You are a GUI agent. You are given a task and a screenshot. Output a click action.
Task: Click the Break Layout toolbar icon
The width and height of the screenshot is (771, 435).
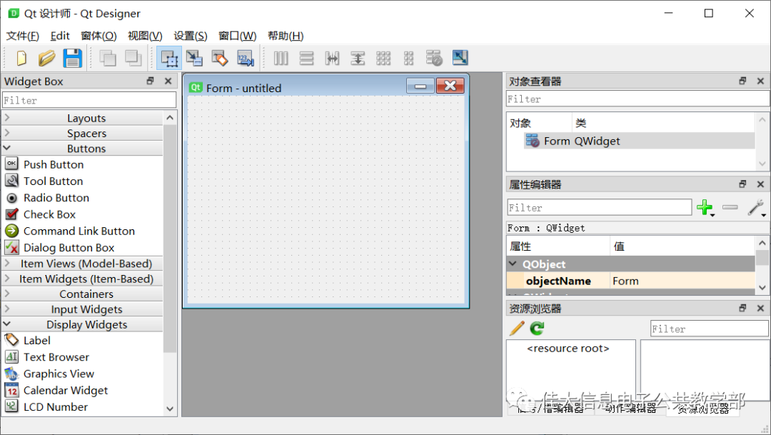[x=434, y=59]
